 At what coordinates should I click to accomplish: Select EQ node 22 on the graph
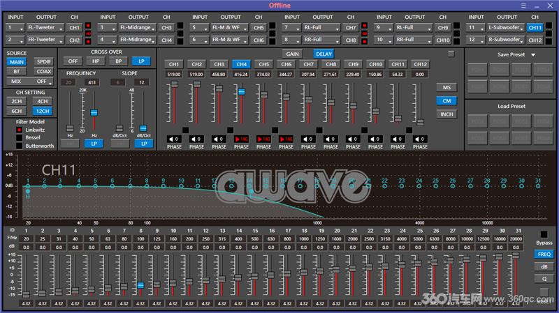click(384, 186)
